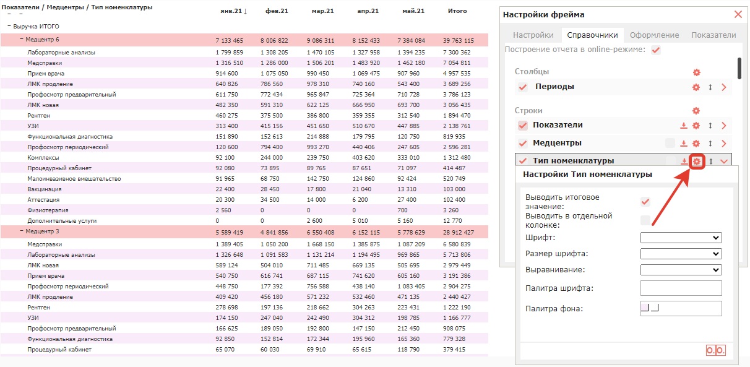Viewport: 750px width, 367px height.
Task: Uncheck Выводить итоговое значение checkbox
Action: tap(645, 202)
